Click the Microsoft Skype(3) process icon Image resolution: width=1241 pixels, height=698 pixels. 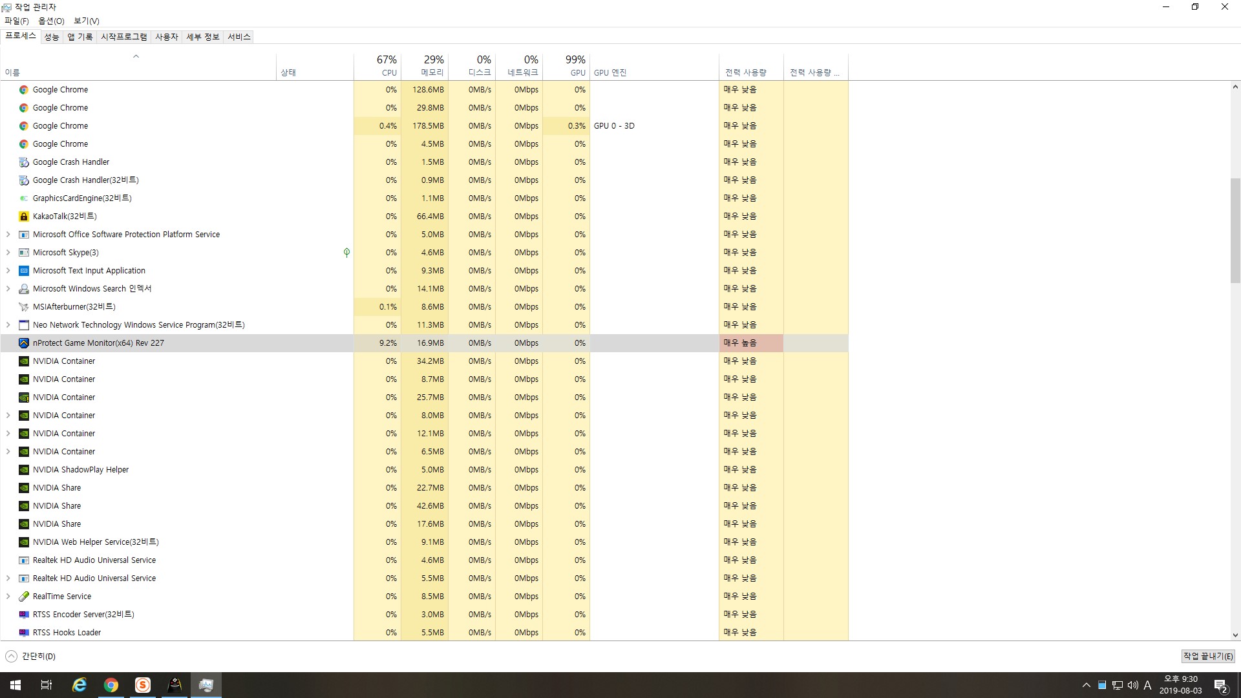click(24, 253)
